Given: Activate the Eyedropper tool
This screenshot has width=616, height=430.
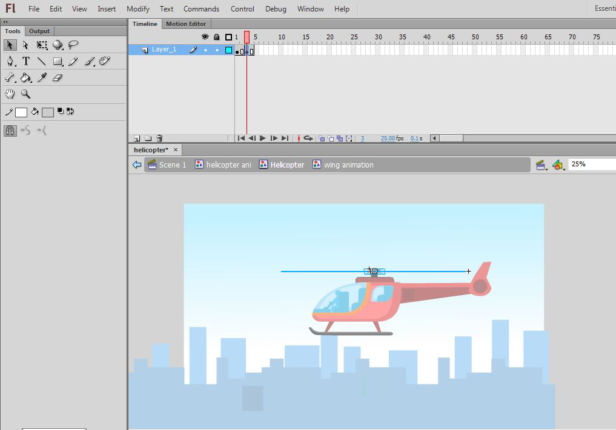Looking at the screenshot, I should [42, 78].
